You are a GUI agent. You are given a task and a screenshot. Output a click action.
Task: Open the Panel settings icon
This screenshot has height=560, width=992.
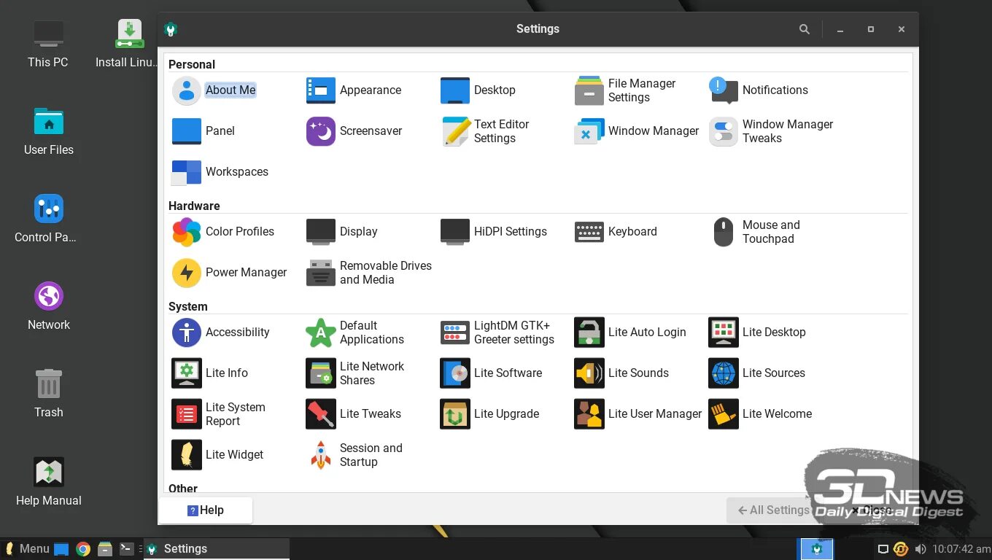[x=187, y=131]
